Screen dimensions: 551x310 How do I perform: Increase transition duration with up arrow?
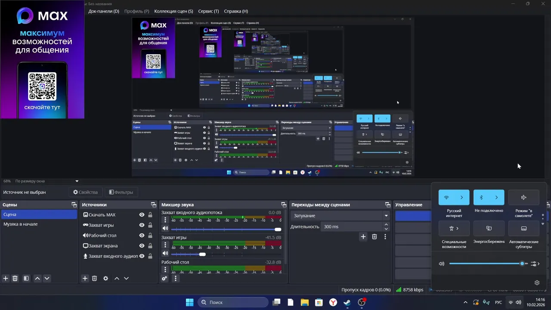pyautogui.click(x=386, y=224)
